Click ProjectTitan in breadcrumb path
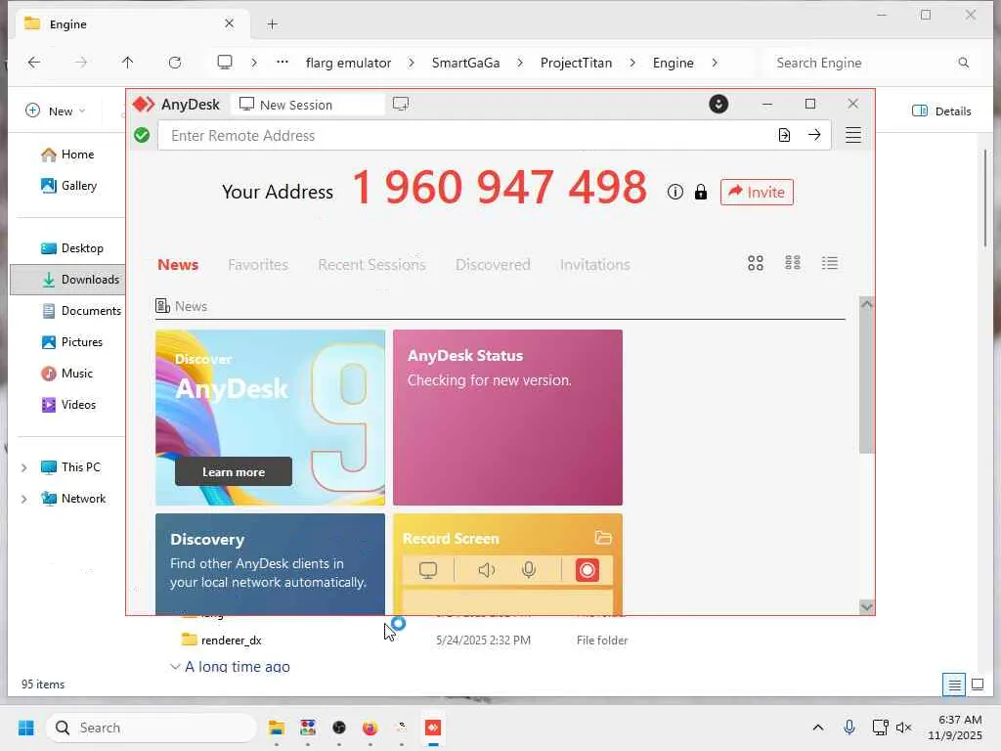This screenshot has height=751, width=1001. [x=577, y=63]
